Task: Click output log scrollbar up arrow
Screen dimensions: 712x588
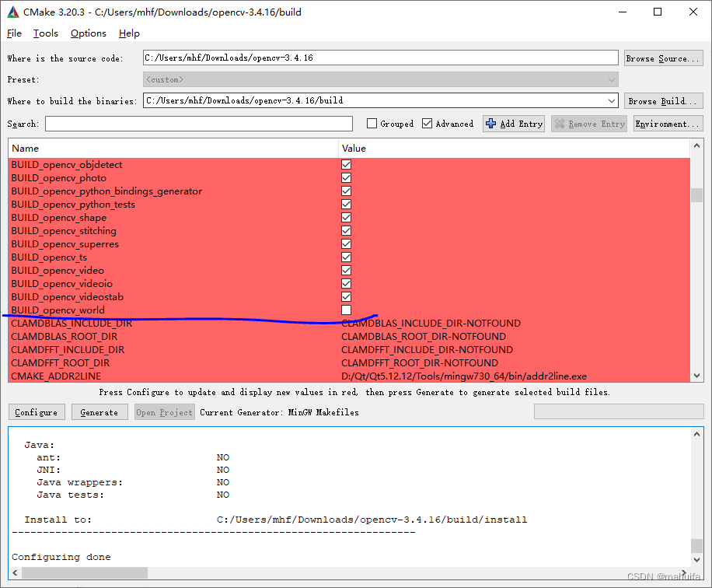Action: point(696,434)
